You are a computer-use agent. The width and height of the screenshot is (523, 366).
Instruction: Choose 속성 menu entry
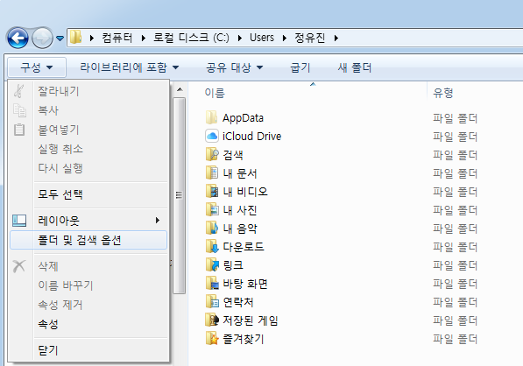(88, 324)
